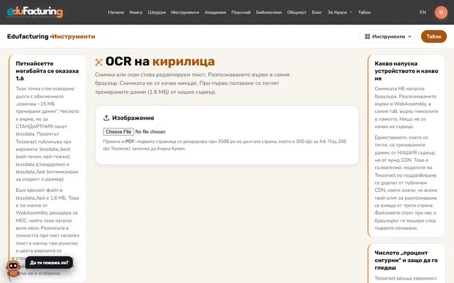Expand the За Краси dropdown menu
This screenshot has height=283, width=454.
click(339, 12)
